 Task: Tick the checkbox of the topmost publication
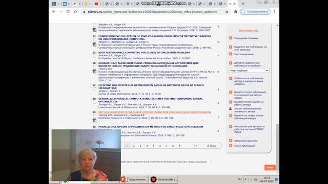pos(94,25)
